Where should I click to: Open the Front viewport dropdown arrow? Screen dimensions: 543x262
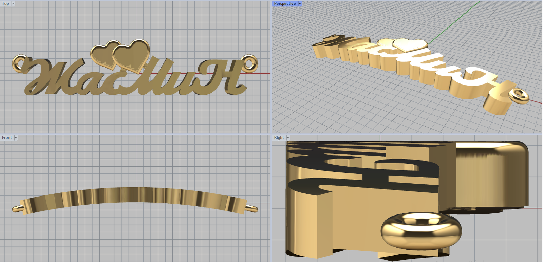tap(16, 138)
